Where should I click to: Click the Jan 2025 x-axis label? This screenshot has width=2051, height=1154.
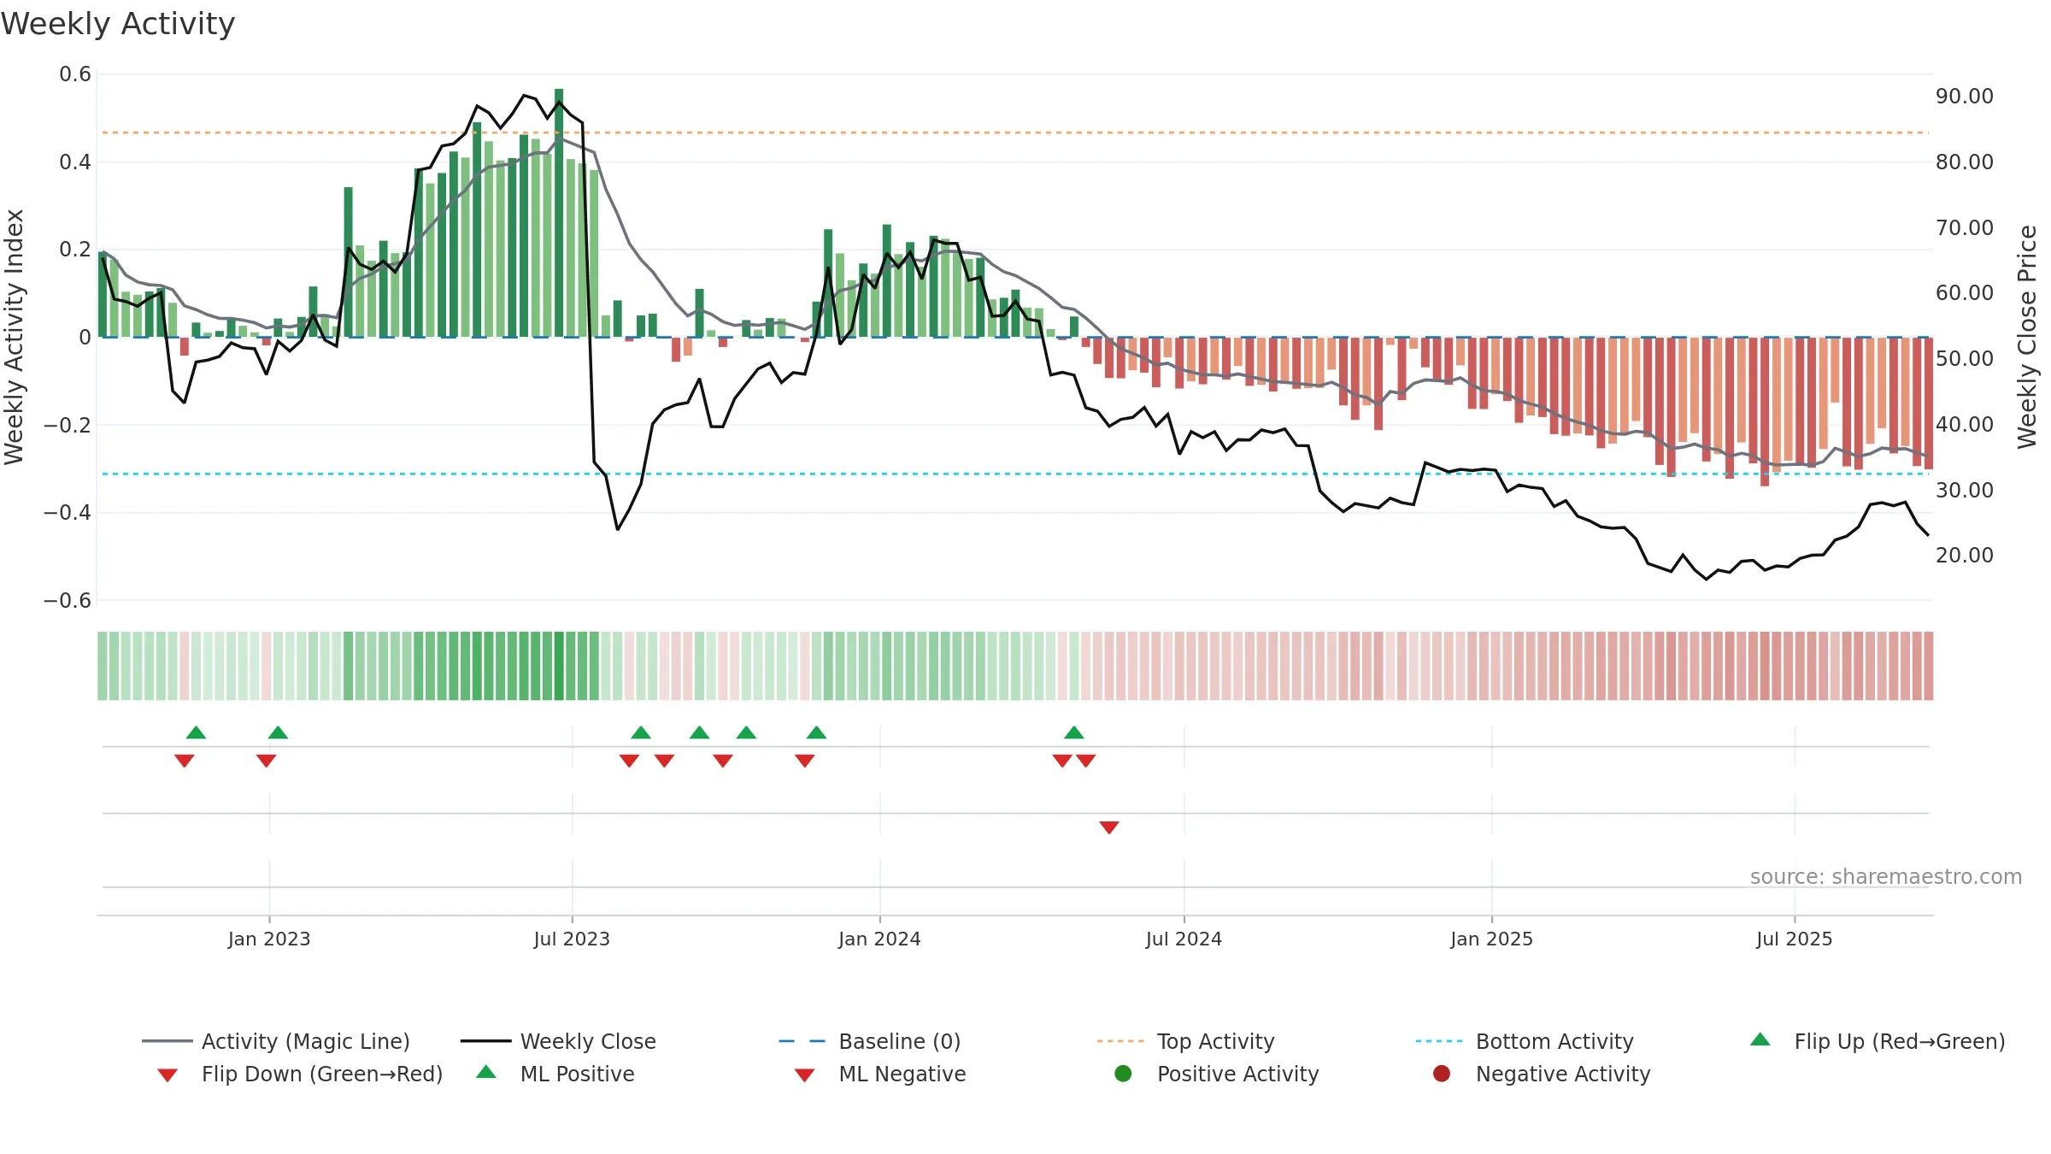[1491, 939]
